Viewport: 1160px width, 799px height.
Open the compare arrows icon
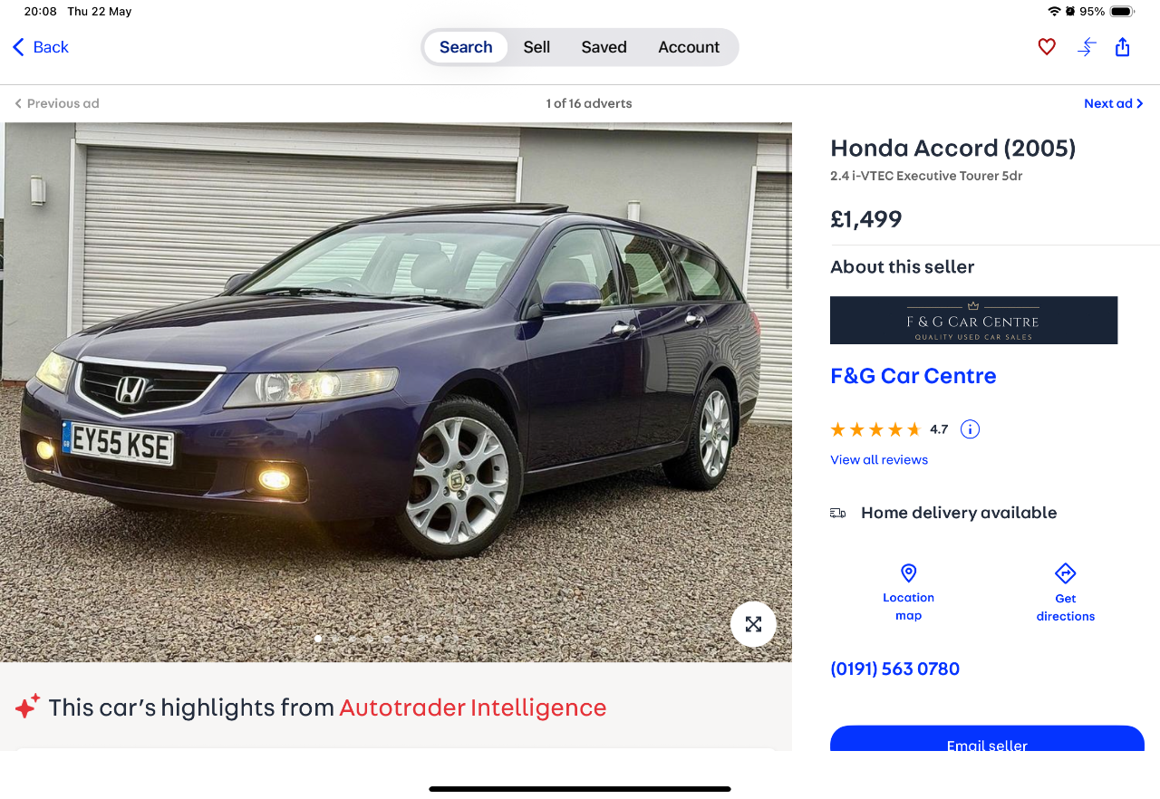pos(1087,47)
